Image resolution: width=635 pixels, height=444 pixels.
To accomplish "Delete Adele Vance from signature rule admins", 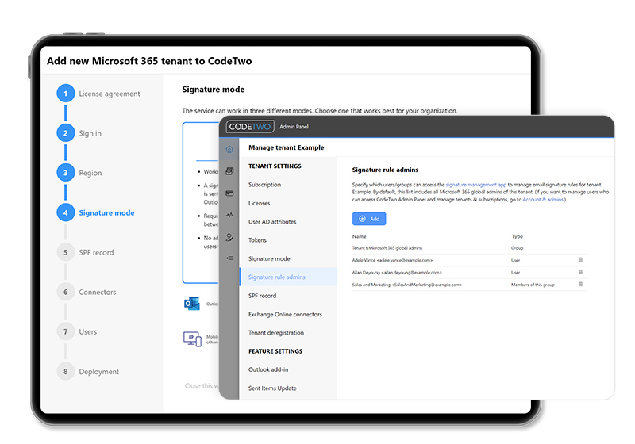I will point(580,260).
